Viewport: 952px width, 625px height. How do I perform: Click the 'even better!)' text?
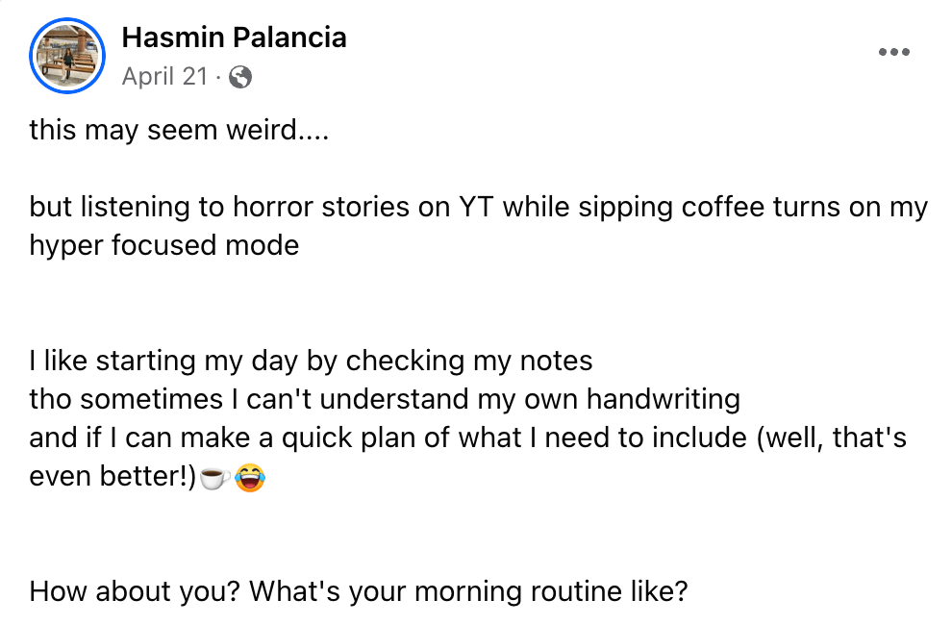[x=113, y=476]
